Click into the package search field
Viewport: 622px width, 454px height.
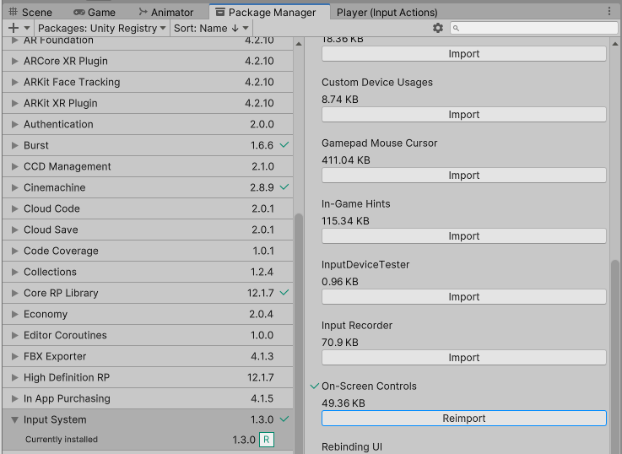coord(534,28)
